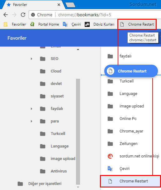Open Favoriler folder in bookmarks bar
Screen dimensions: 161x190
15,24
